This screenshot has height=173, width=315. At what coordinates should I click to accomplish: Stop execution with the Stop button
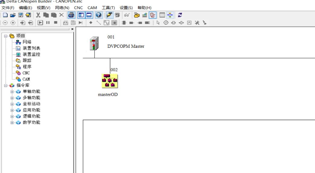tap(56, 23)
